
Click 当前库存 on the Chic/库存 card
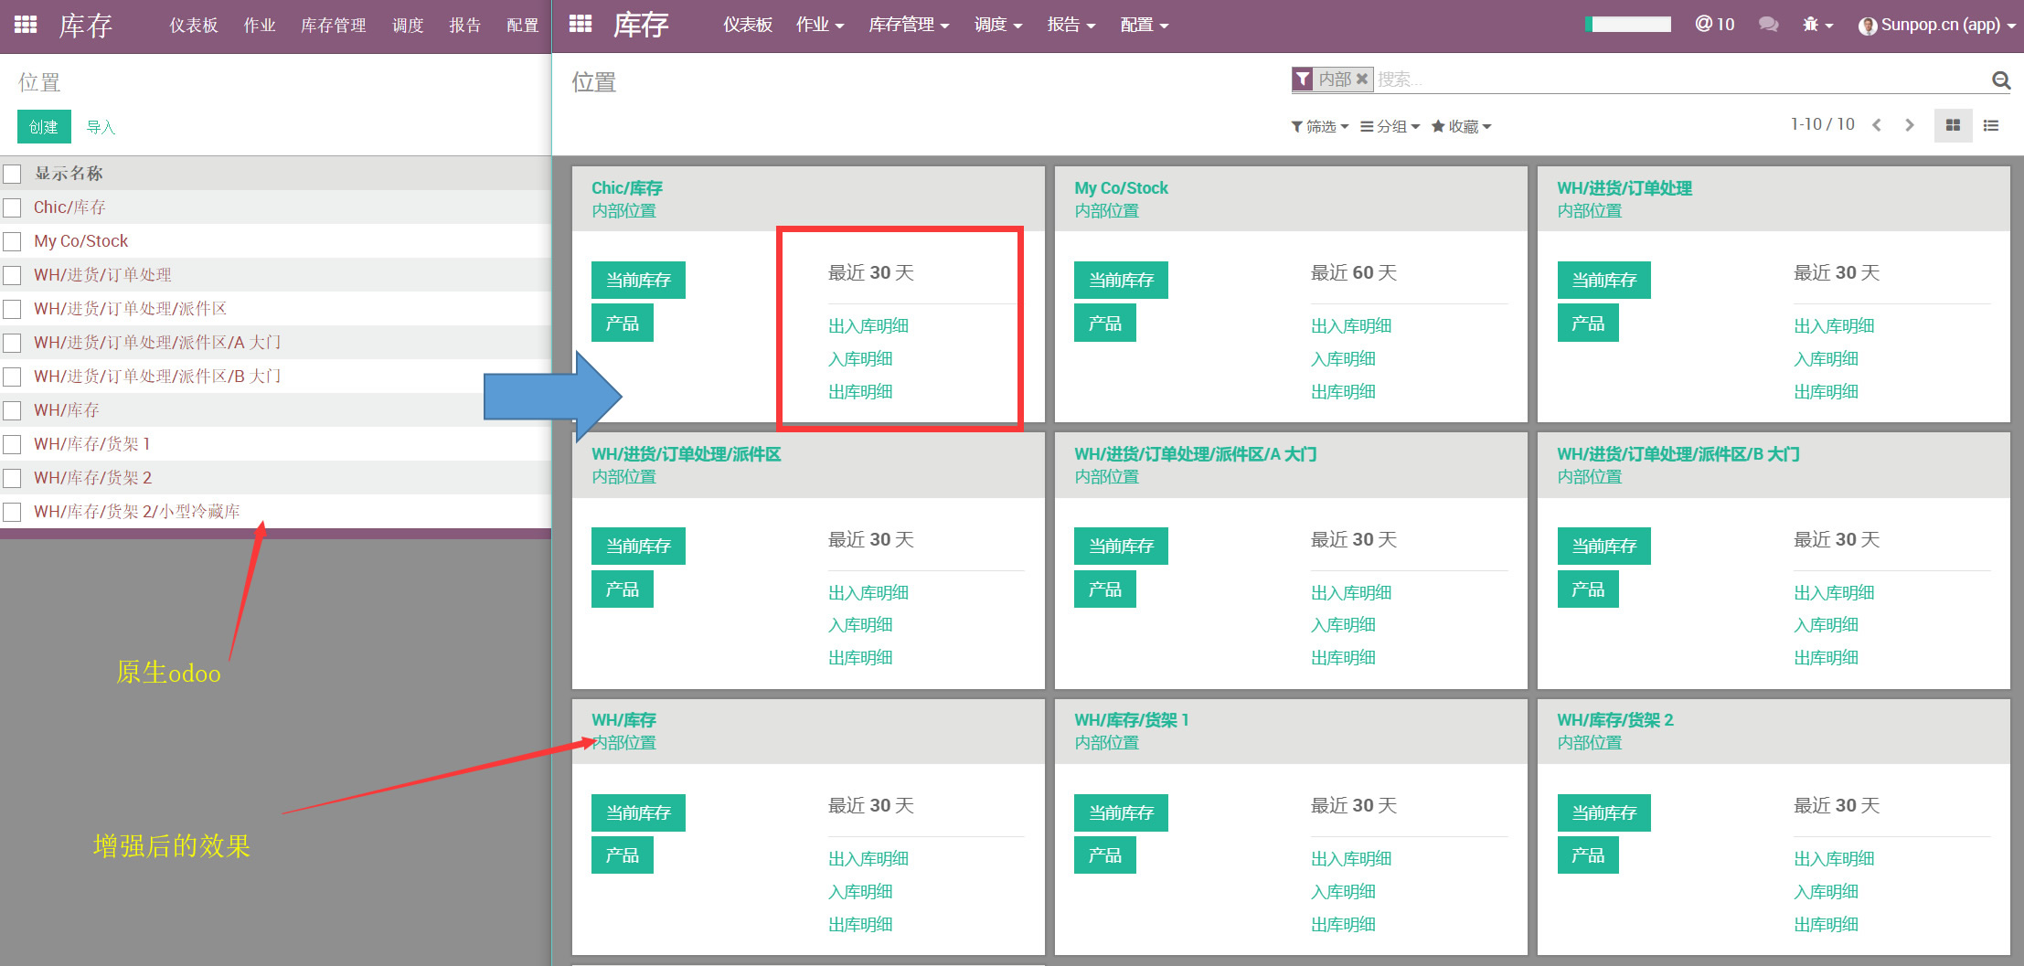point(638,280)
